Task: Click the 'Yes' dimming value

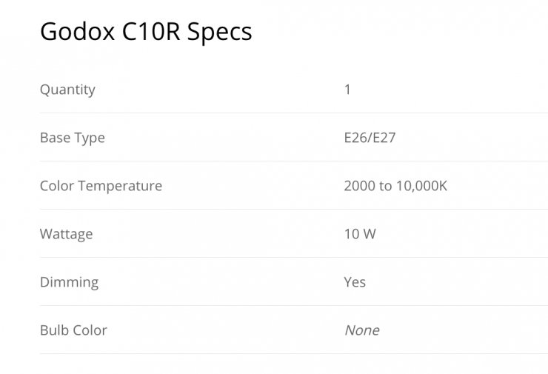Action: (x=355, y=282)
